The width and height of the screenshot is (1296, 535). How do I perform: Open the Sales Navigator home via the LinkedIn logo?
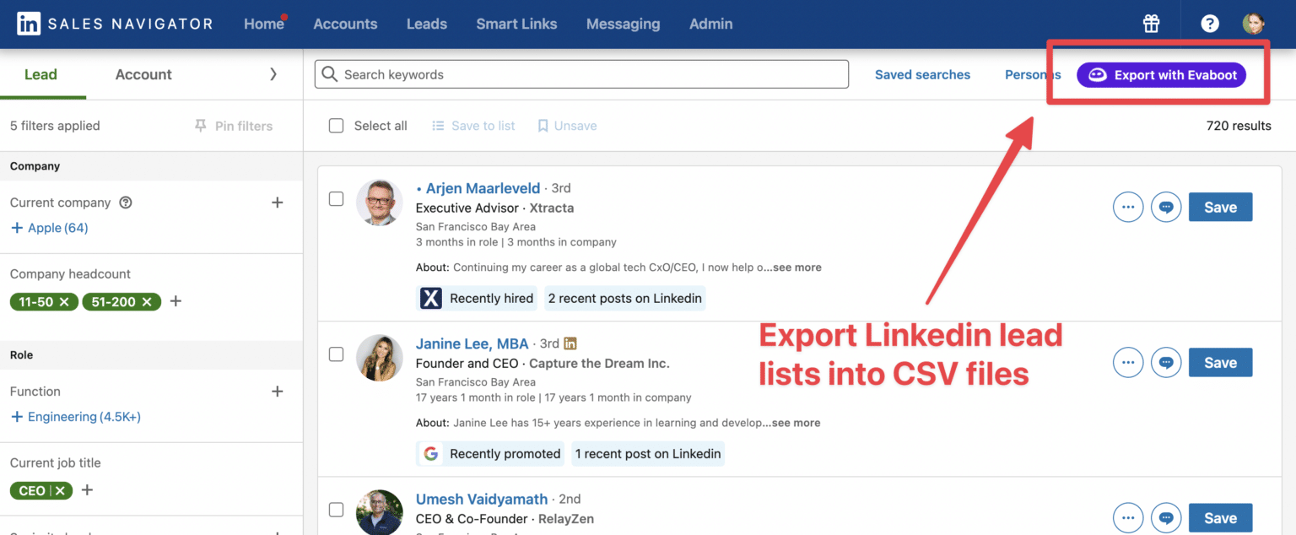[x=28, y=23]
